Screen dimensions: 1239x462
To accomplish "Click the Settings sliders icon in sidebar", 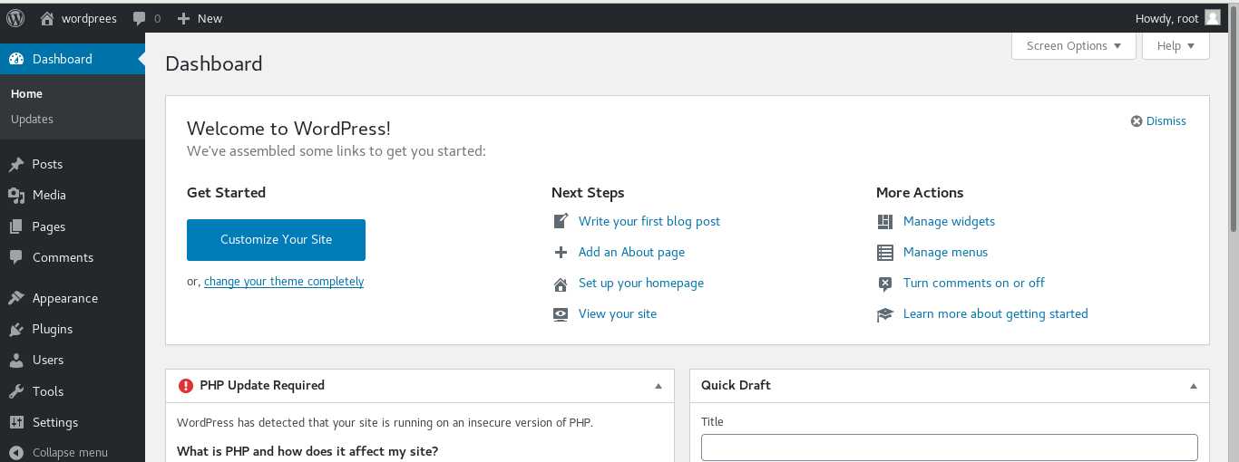I will pos(16,422).
